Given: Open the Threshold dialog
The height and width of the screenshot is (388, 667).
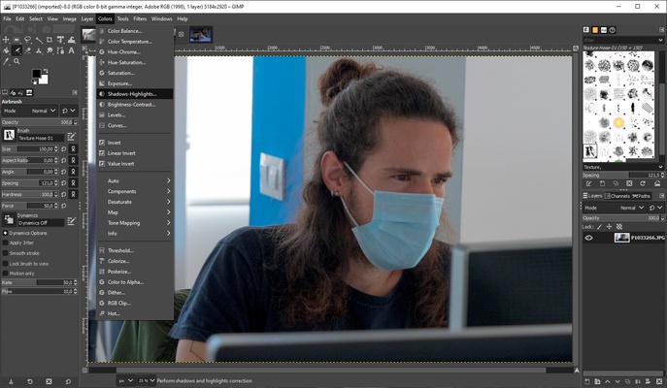Looking at the screenshot, I should click(135, 250).
